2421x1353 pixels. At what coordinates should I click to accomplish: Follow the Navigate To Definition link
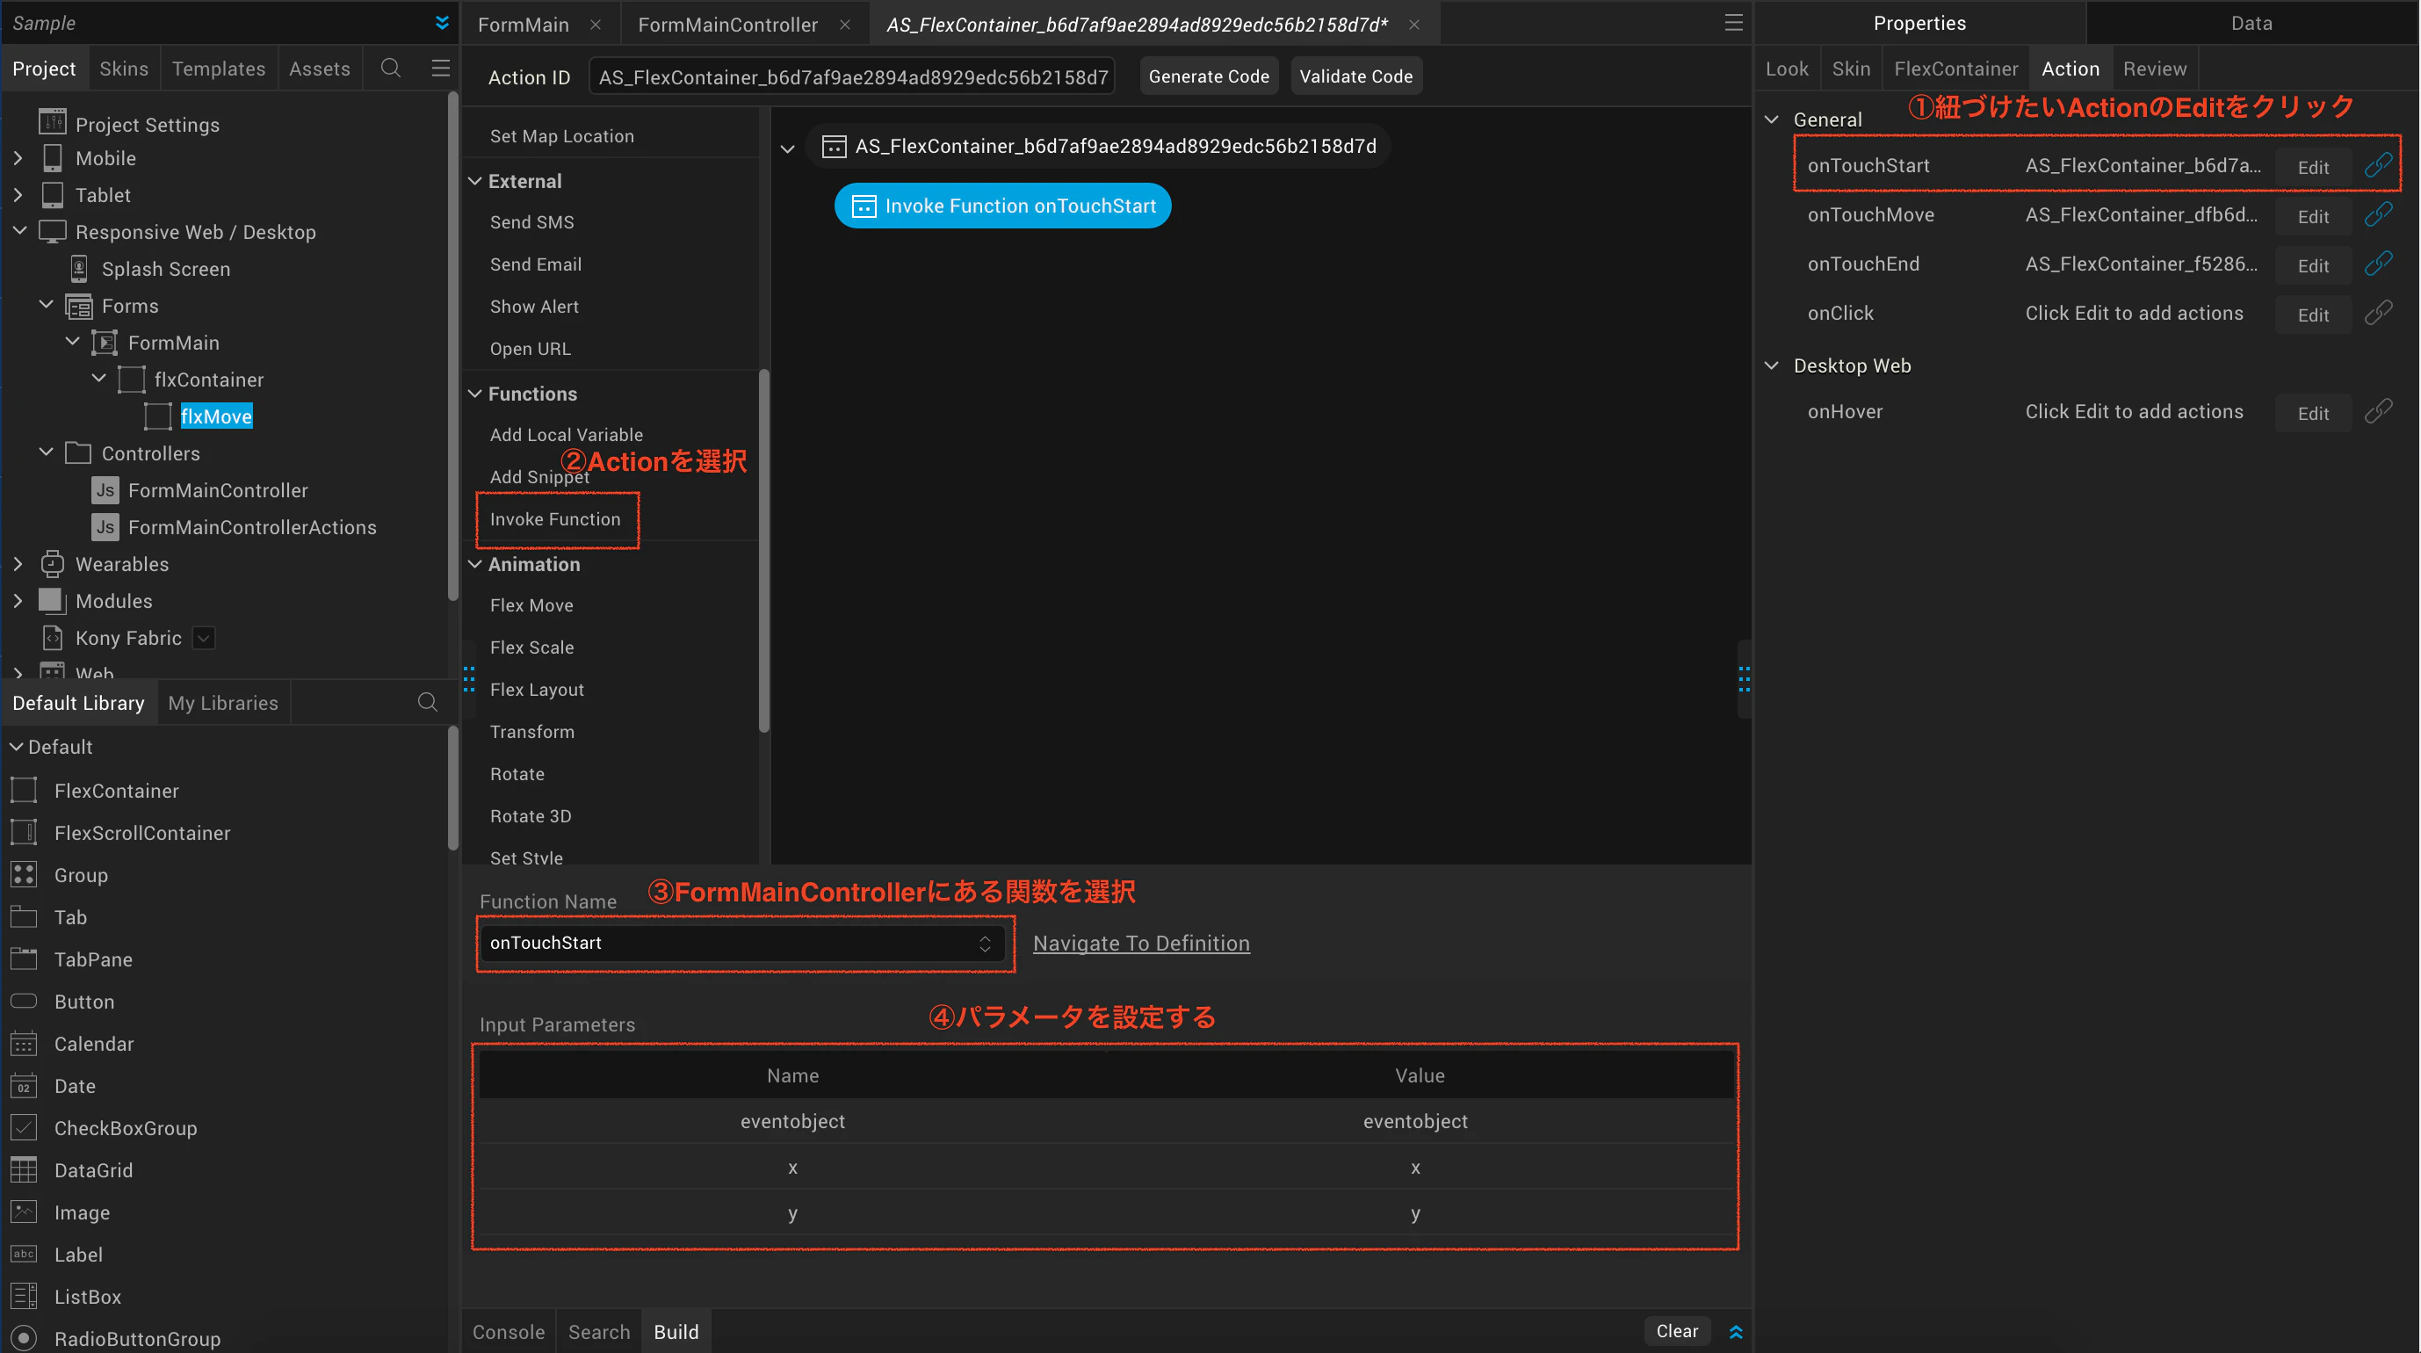[x=1141, y=943]
